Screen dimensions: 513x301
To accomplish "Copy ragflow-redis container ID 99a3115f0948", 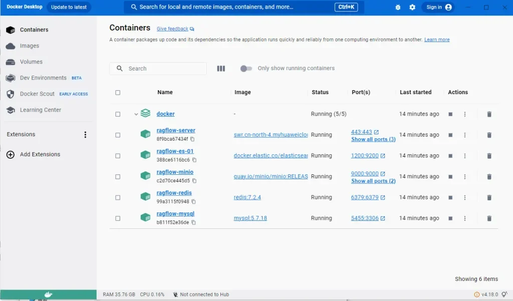I will coord(193,201).
